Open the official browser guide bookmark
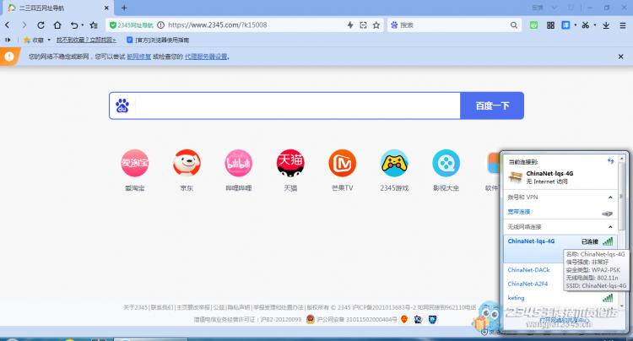The width and height of the screenshot is (633, 341). [158, 40]
